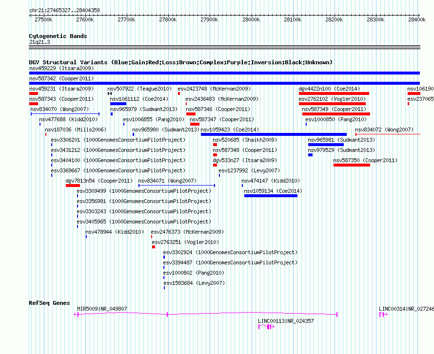Select the DGV Structural Variants track title

point(180,62)
